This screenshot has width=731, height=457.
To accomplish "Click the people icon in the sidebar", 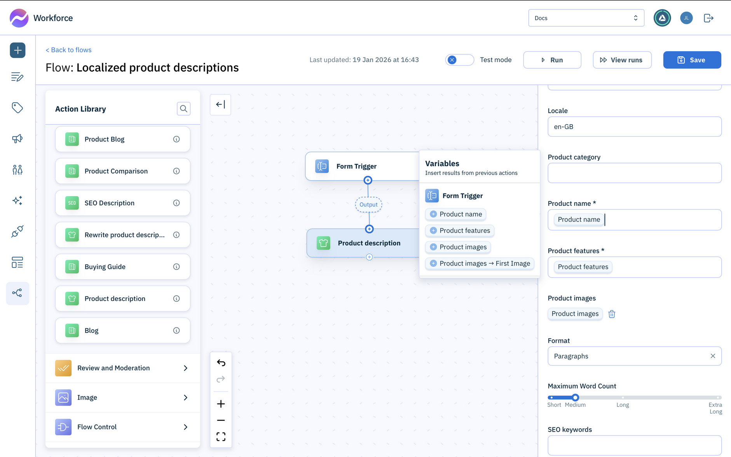I will tap(17, 170).
